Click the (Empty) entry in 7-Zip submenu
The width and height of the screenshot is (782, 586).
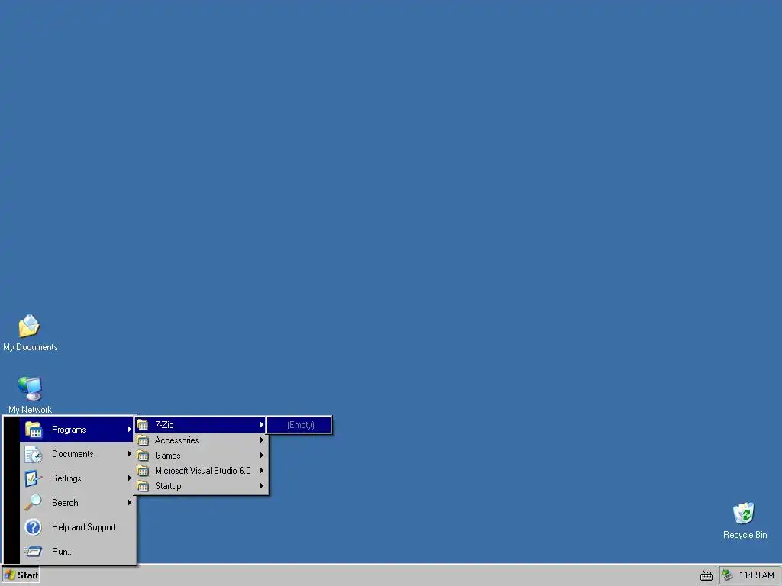299,425
